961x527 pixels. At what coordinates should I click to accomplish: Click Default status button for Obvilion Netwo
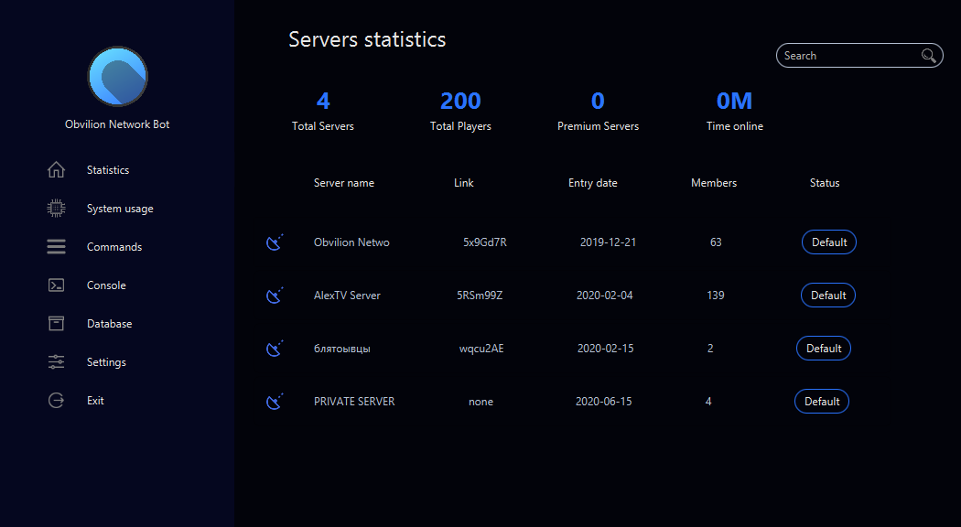829,242
